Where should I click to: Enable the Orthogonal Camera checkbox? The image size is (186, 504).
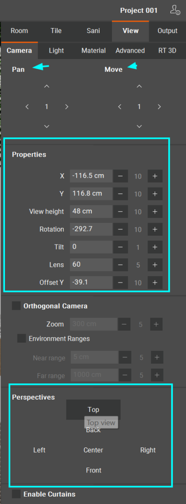pyautogui.click(x=16, y=306)
